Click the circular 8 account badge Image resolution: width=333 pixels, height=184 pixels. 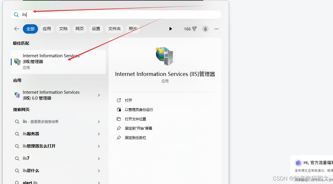point(205,29)
